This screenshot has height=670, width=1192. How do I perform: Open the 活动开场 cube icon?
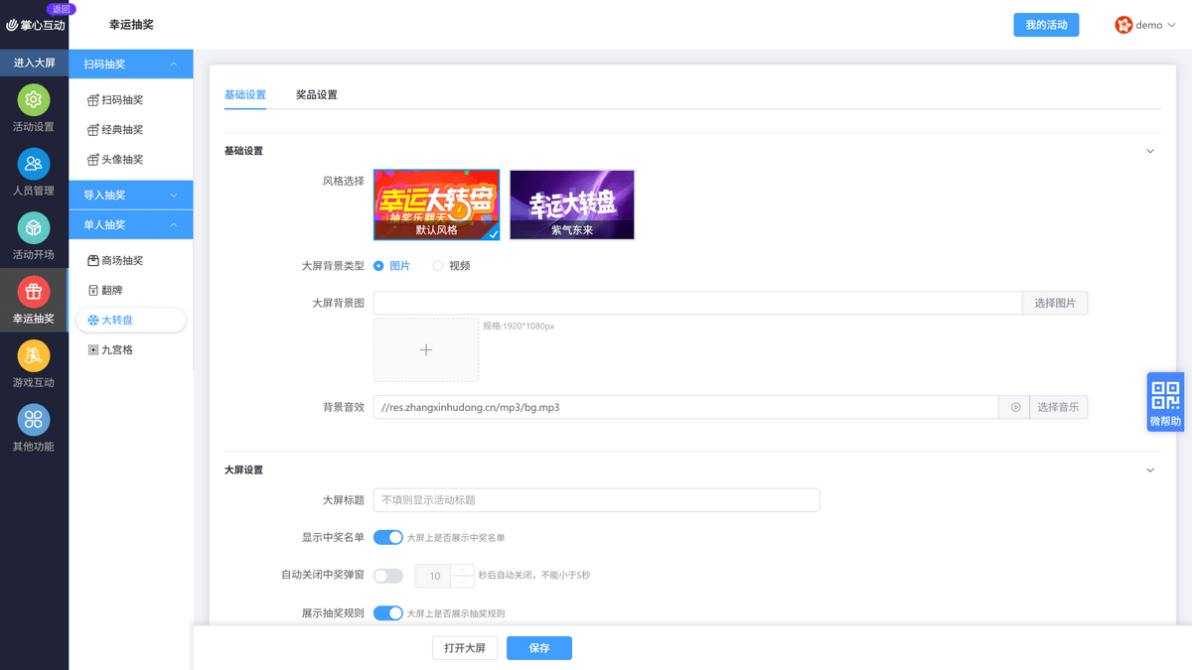[x=34, y=227]
